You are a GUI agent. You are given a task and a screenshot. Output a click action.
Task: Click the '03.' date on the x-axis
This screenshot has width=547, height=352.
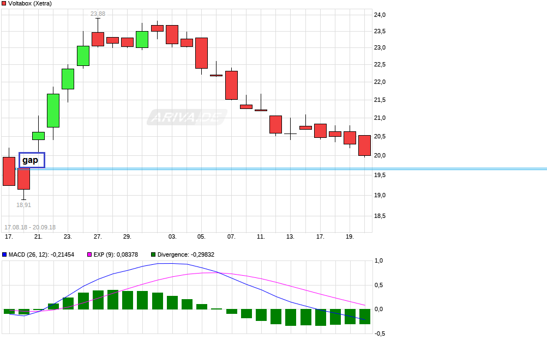tap(172, 236)
